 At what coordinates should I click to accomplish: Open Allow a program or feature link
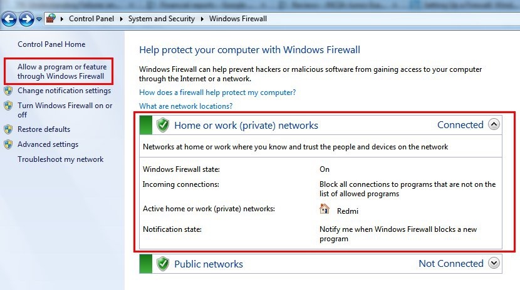point(61,71)
